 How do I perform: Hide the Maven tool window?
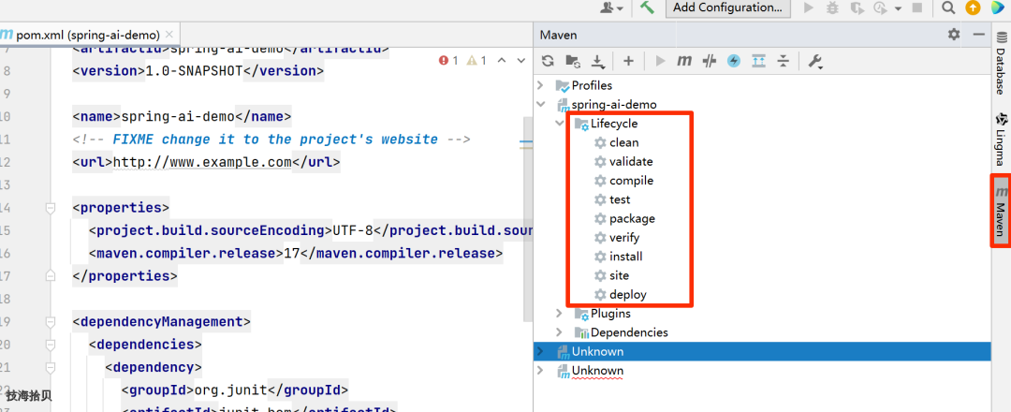[x=979, y=35]
